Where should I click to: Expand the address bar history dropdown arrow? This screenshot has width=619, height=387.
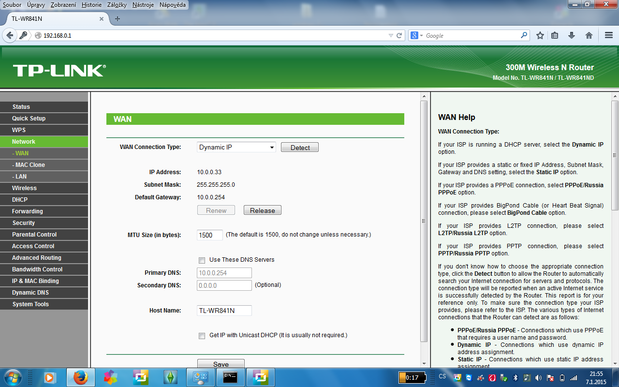pyautogui.click(x=391, y=35)
